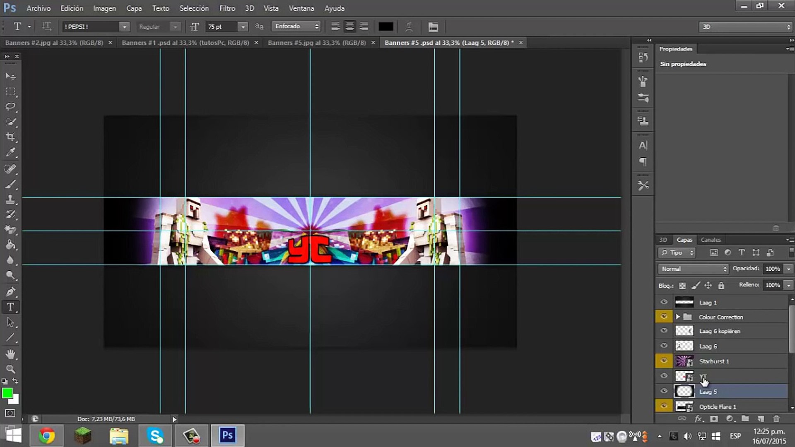Screen dimensions: 795x447
Task: Open Chrome from the taskbar
Action: point(47,435)
